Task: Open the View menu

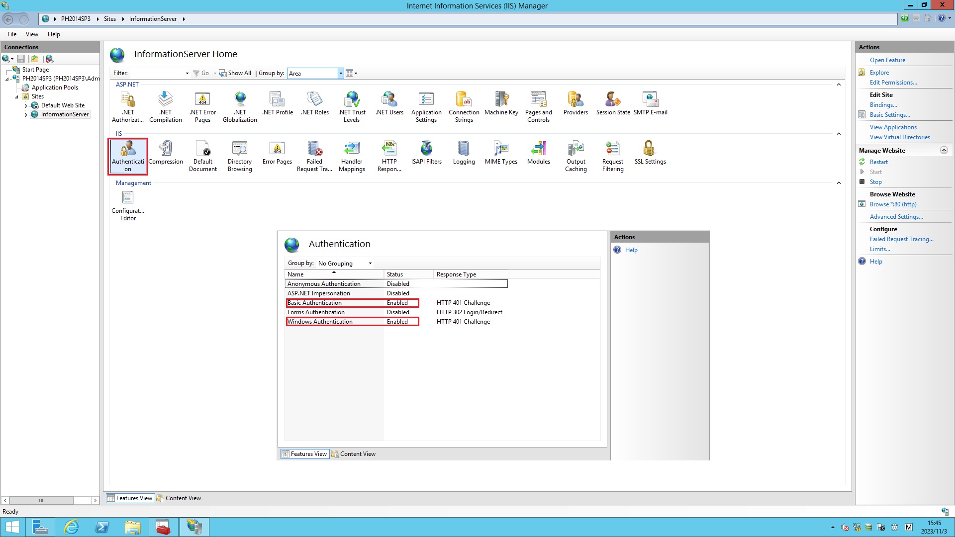Action: [32, 34]
